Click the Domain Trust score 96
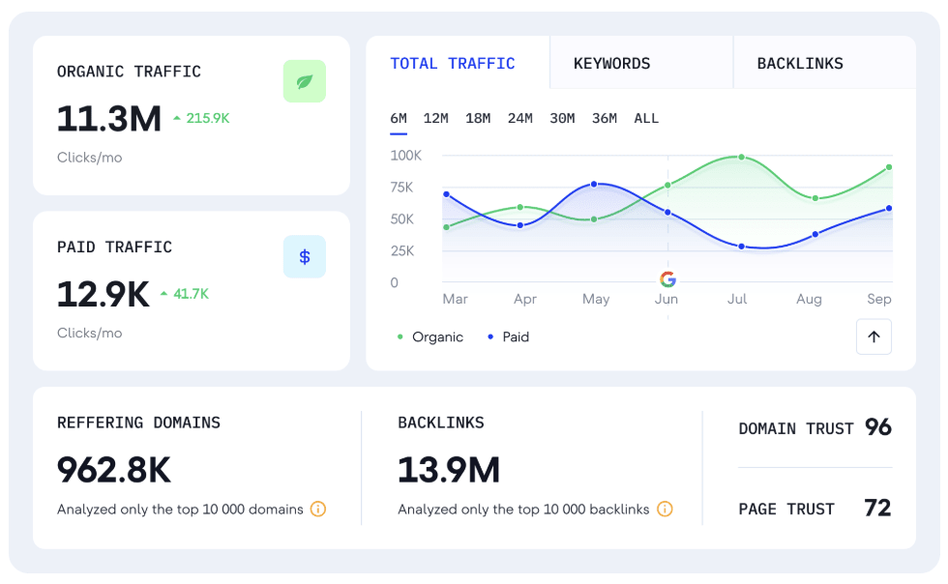Viewport: 948px width, 584px height. pos(878,427)
